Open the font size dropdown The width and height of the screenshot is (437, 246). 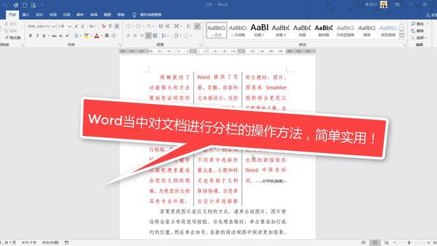click(70, 26)
